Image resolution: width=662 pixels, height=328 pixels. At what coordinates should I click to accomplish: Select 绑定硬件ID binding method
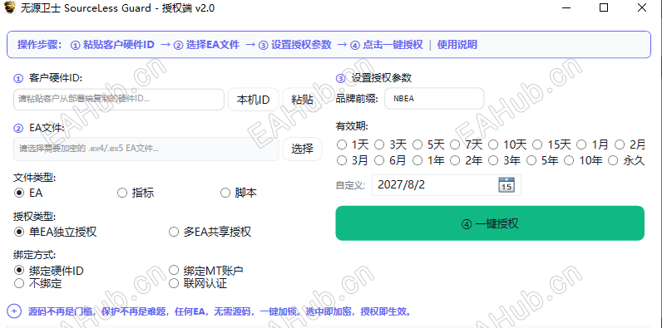tap(49, 271)
